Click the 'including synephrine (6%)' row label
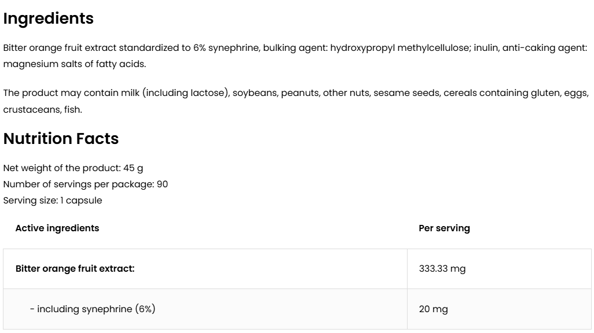 coord(96,309)
